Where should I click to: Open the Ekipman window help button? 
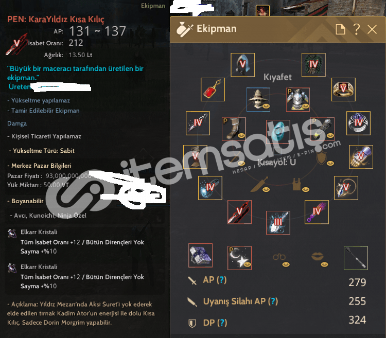(x=356, y=29)
